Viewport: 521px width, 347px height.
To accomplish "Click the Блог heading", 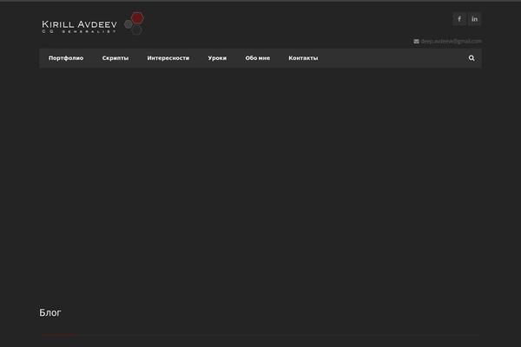I will [x=50, y=312].
